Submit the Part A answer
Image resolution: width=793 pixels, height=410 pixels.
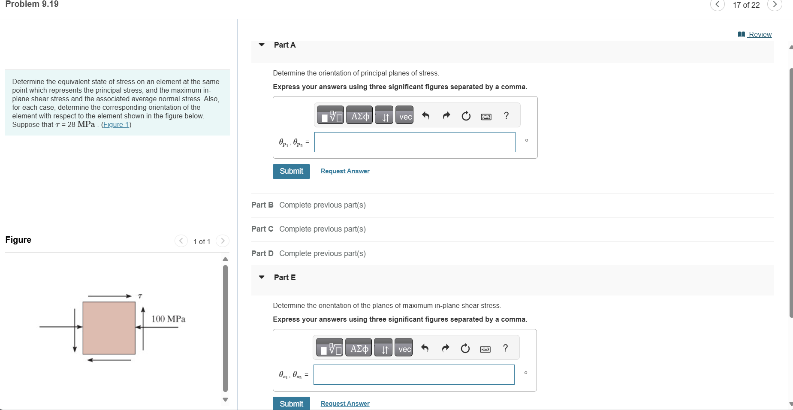[x=291, y=171]
